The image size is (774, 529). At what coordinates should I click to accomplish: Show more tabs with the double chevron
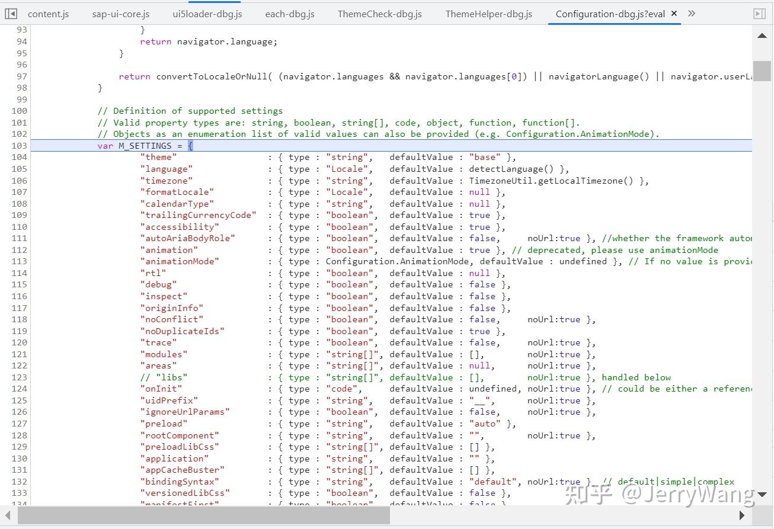[692, 13]
